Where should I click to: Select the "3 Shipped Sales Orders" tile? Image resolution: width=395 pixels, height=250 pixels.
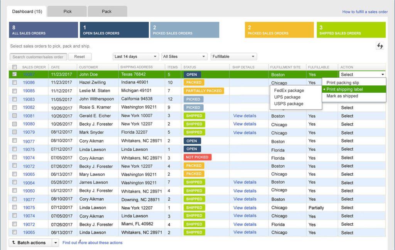click(351, 30)
